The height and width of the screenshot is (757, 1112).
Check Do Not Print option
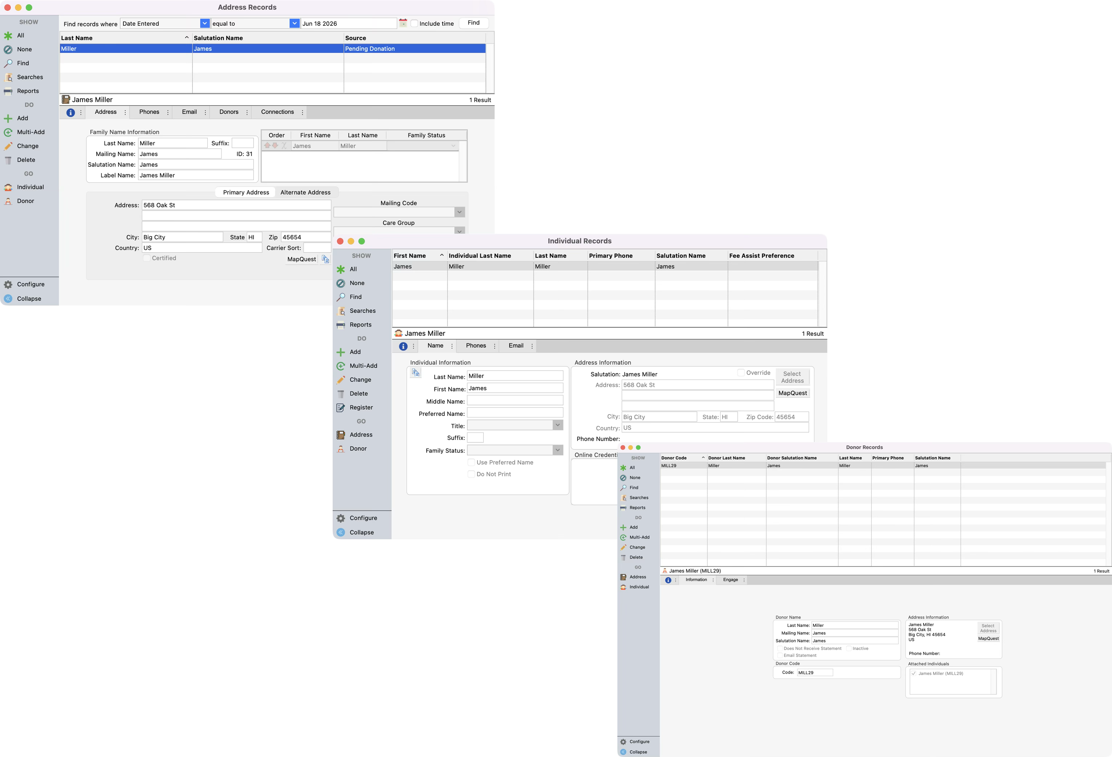coord(471,474)
